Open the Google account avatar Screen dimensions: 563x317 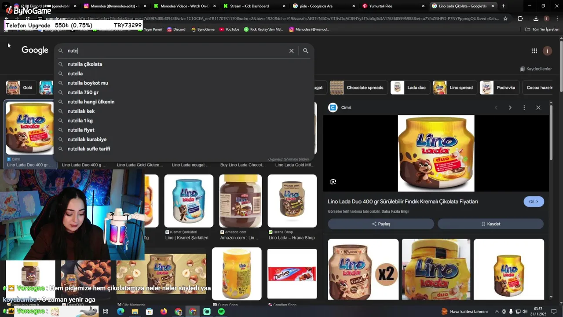[x=547, y=51]
